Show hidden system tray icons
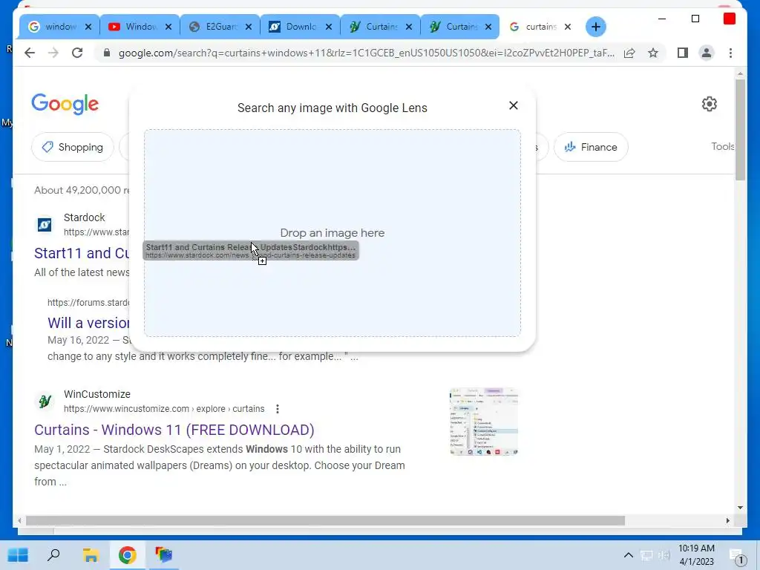 click(628, 555)
